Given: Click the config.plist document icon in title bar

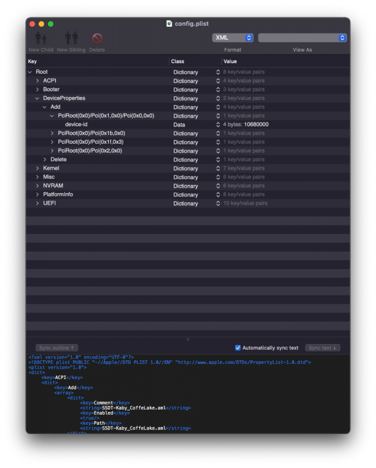Looking at the screenshot, I should (170, 23).
